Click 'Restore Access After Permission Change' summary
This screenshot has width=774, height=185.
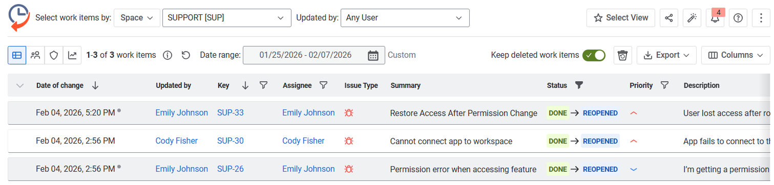click(464, 113)
